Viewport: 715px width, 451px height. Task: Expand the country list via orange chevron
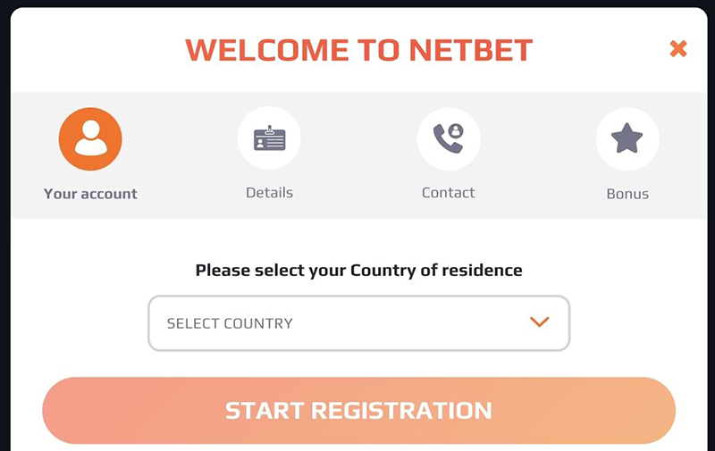(x=540, y=322)
